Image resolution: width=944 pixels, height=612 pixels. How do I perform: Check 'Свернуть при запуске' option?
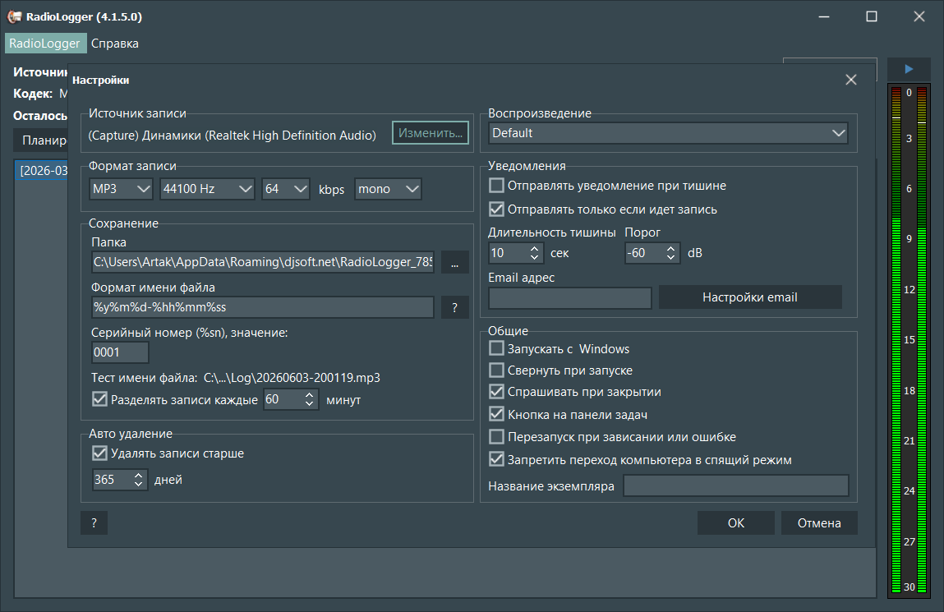[497, 370]
